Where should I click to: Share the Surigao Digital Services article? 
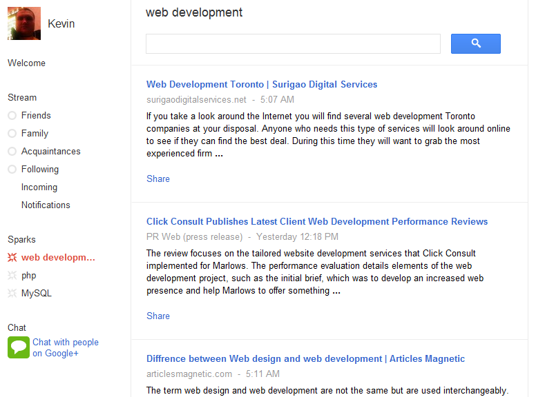[158, 179]
